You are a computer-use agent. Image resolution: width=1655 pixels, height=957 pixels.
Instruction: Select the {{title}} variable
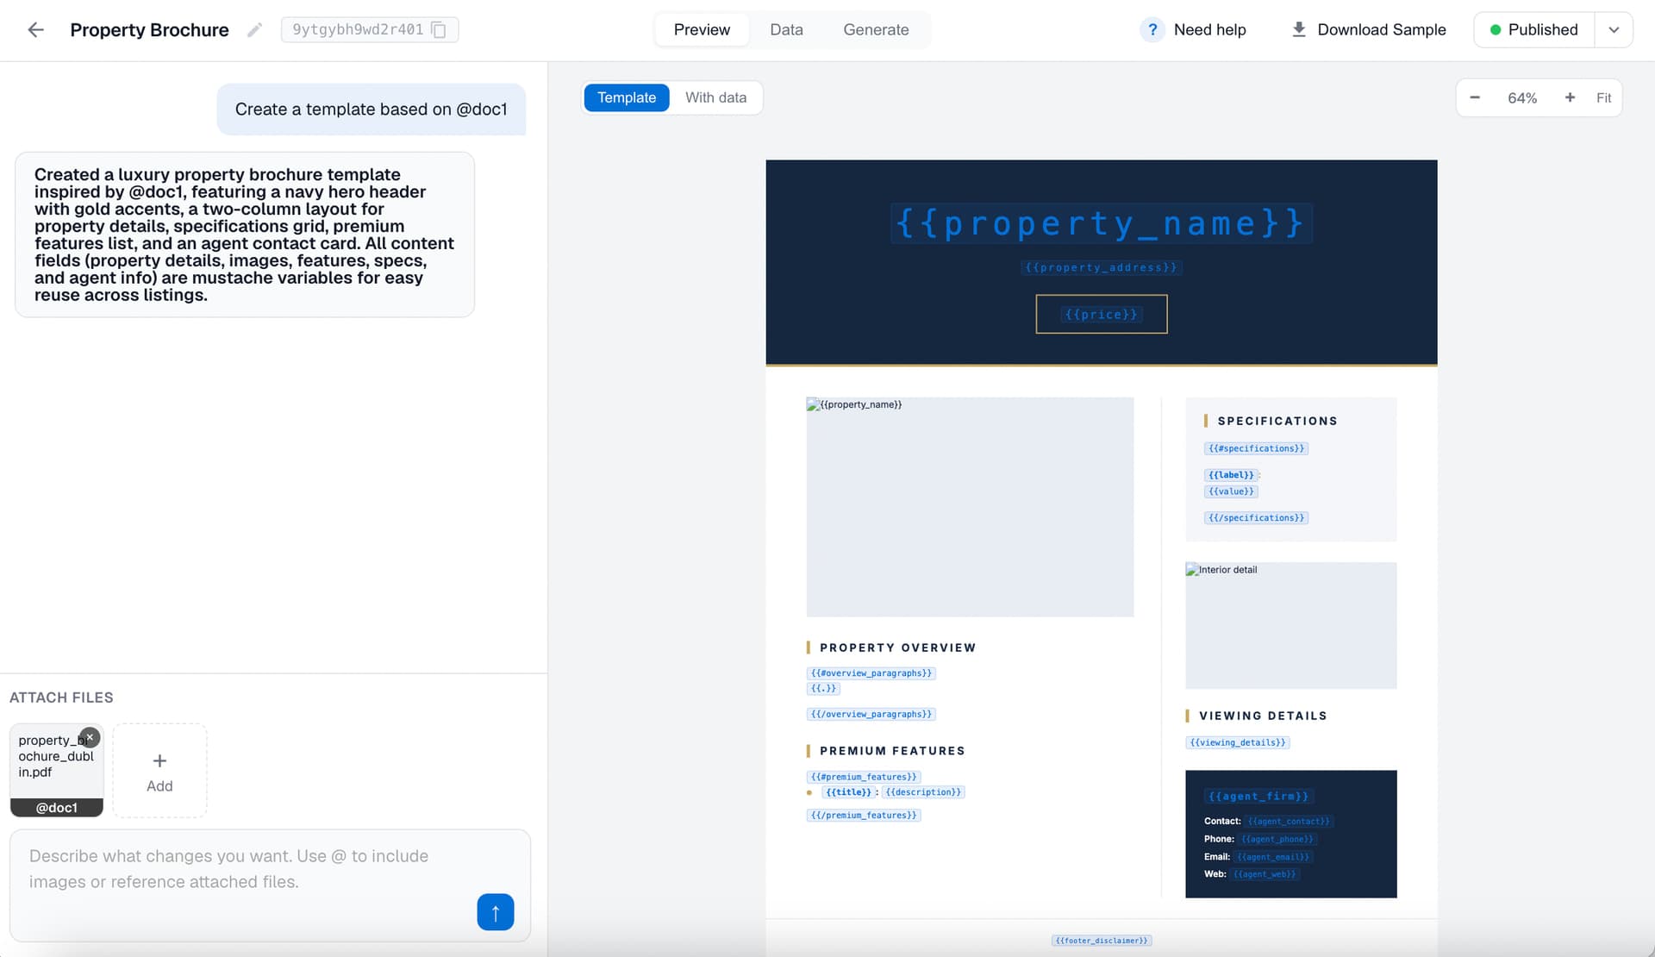click(x=848, y=792)
